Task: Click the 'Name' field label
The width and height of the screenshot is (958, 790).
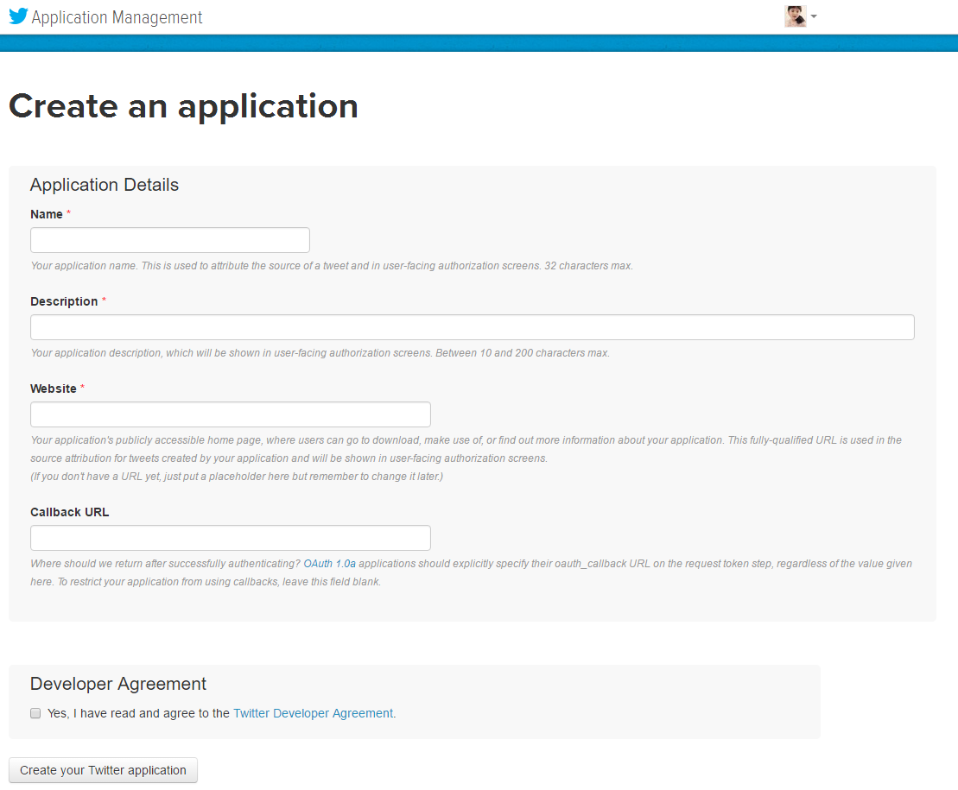Action: [x=47, y=214]
